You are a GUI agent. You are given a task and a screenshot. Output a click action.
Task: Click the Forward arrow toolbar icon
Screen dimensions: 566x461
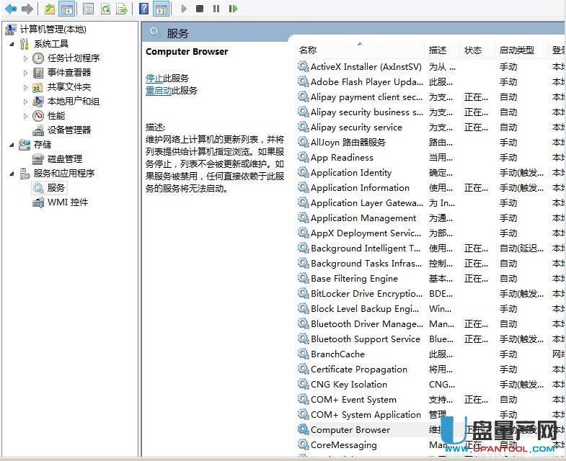[x=27, y=9]
